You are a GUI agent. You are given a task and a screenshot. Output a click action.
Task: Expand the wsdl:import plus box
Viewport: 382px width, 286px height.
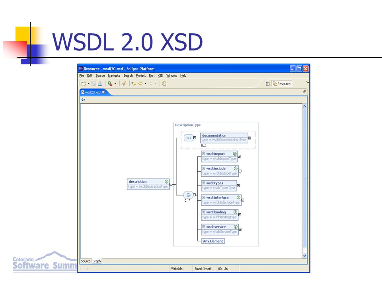point(239,157)
